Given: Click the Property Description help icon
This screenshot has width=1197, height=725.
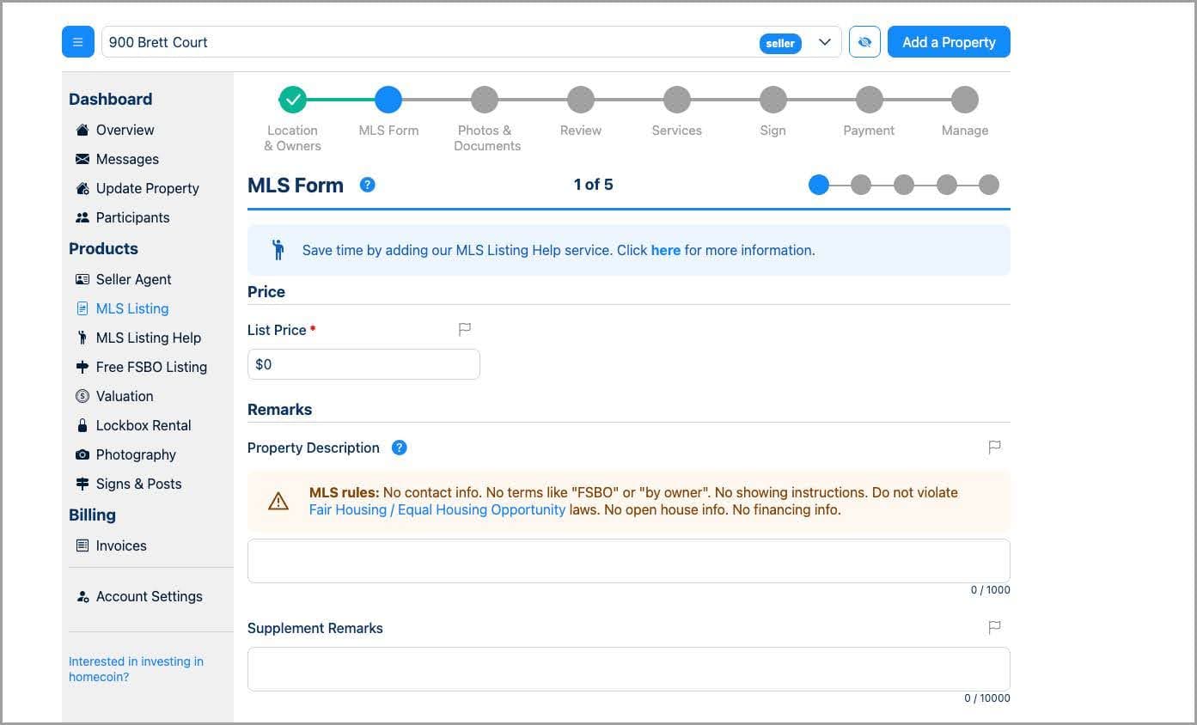Looking at the screenshot, I should (x=399, y=448).
